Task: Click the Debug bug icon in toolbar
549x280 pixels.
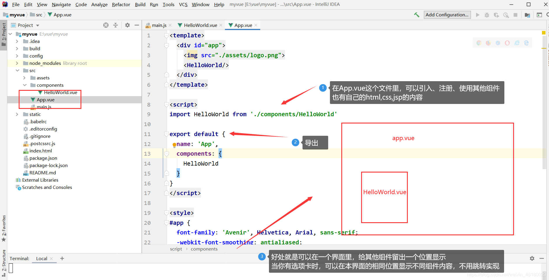Action: tap(487, 15)
